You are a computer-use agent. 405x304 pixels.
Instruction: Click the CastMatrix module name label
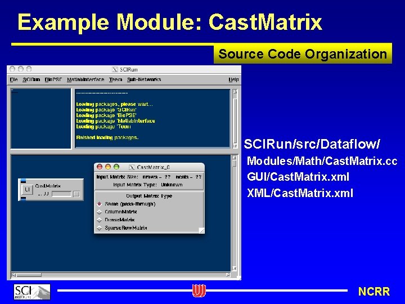48,186
